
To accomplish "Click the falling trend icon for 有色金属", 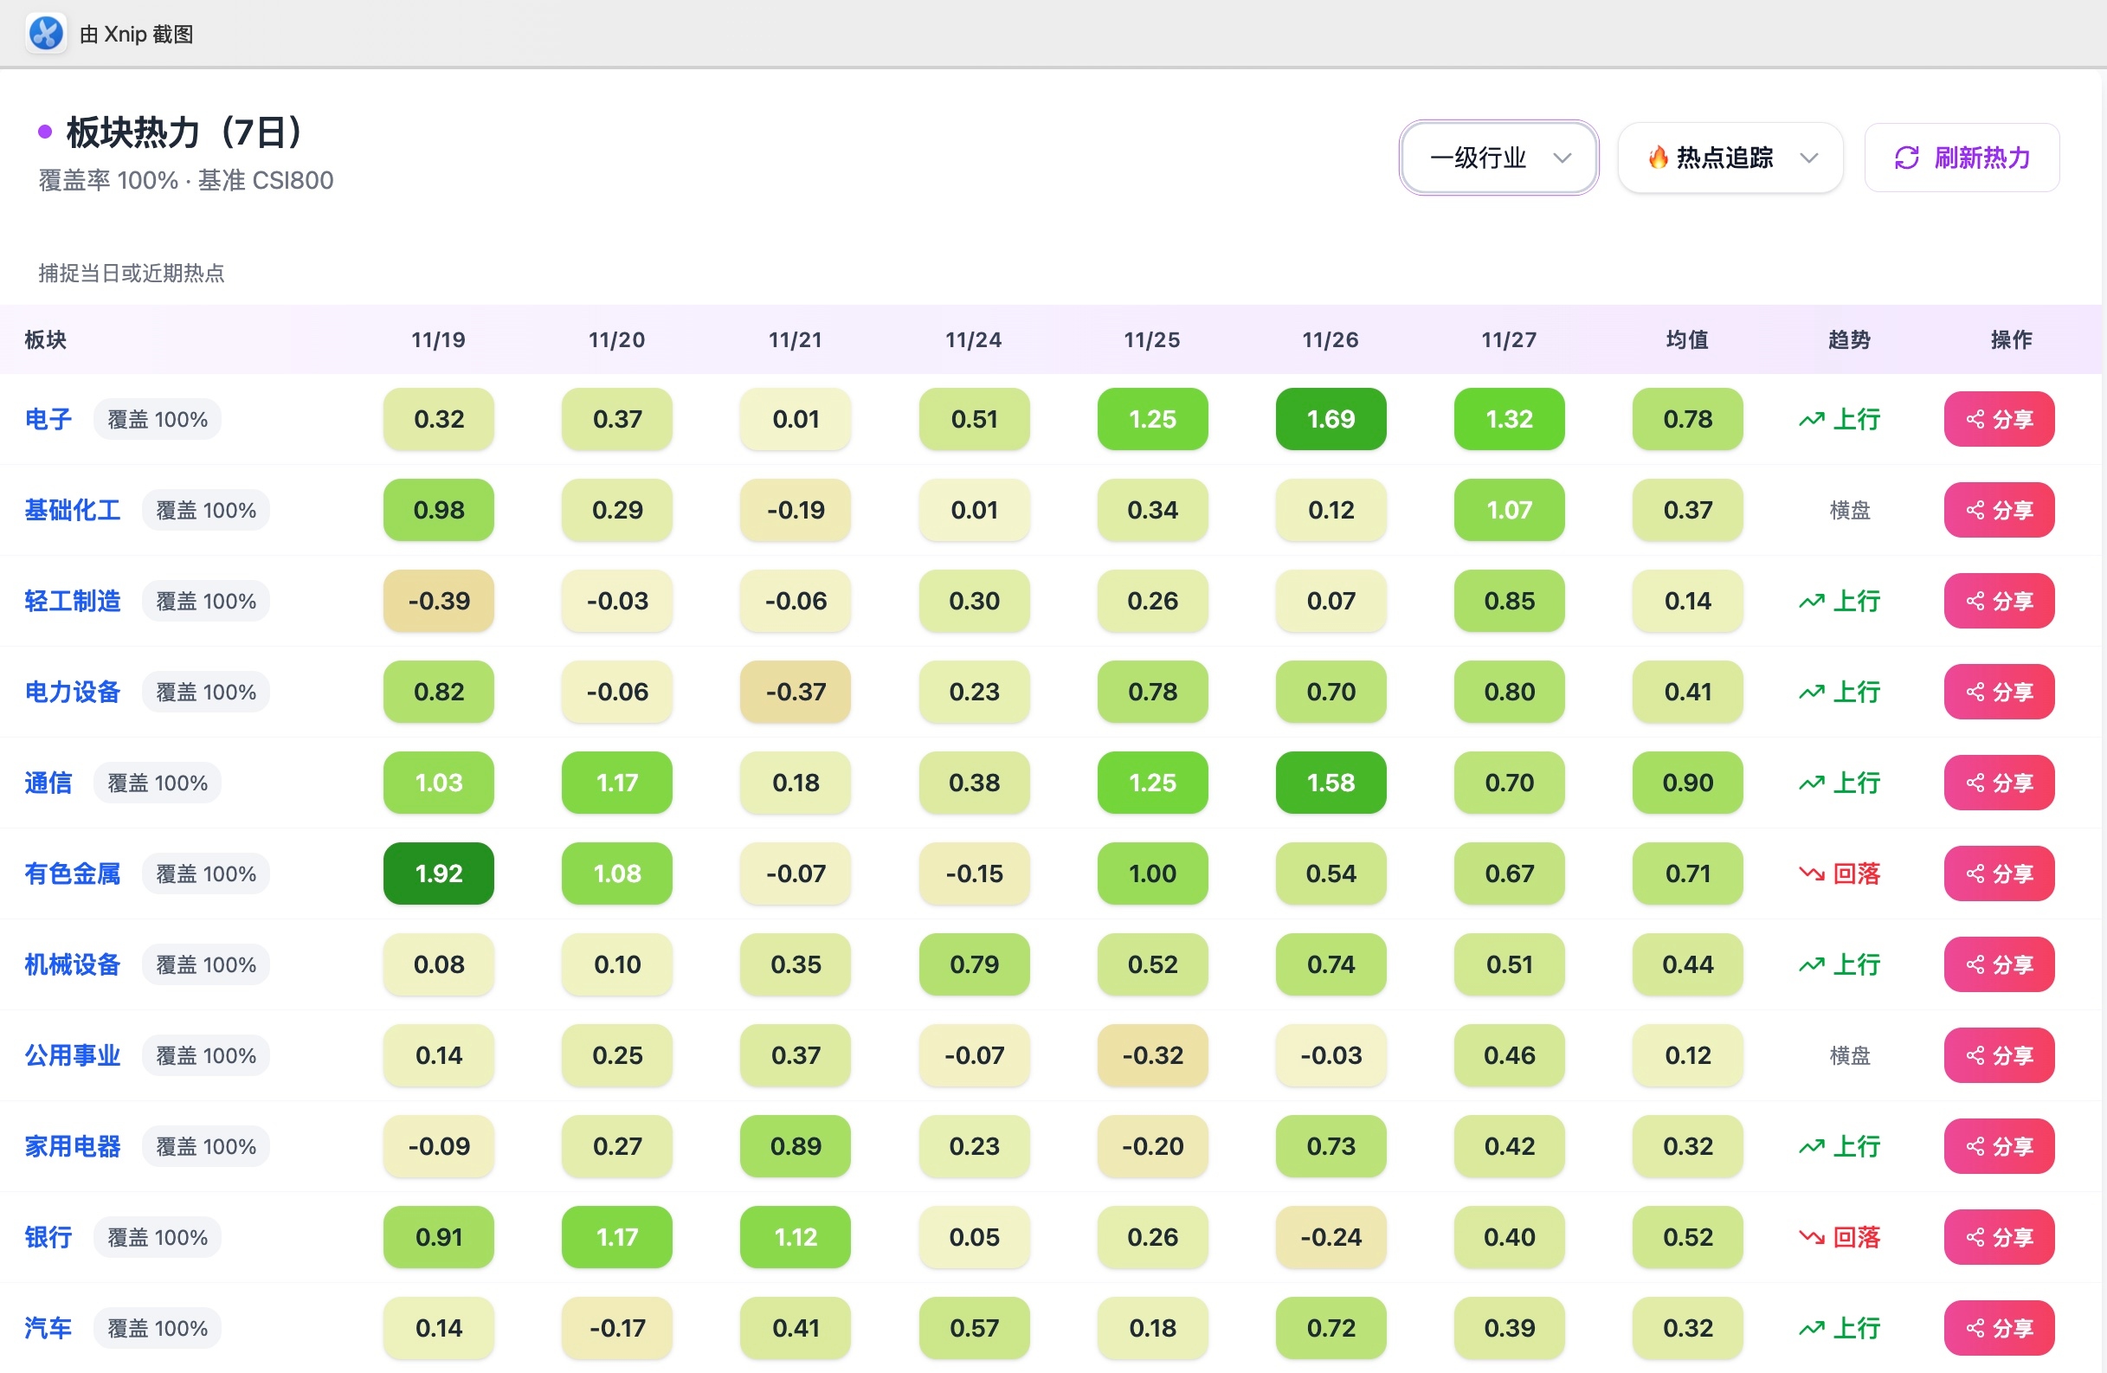I will (x=1811, y=873).
